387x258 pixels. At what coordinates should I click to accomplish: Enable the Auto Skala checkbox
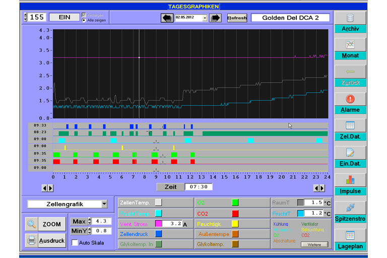(75, 242)
